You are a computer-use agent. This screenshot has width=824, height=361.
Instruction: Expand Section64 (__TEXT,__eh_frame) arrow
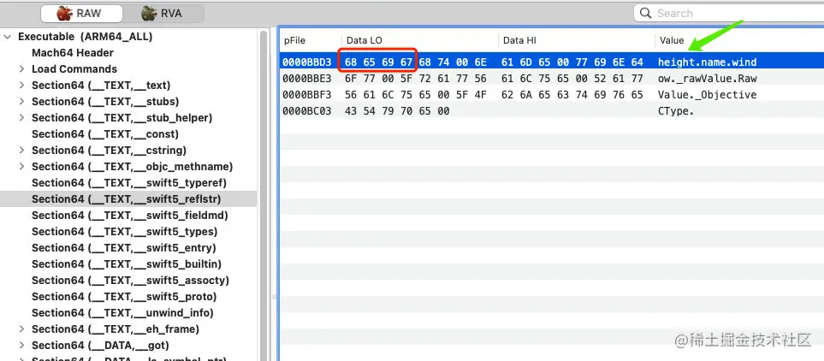tap(21, 329)
